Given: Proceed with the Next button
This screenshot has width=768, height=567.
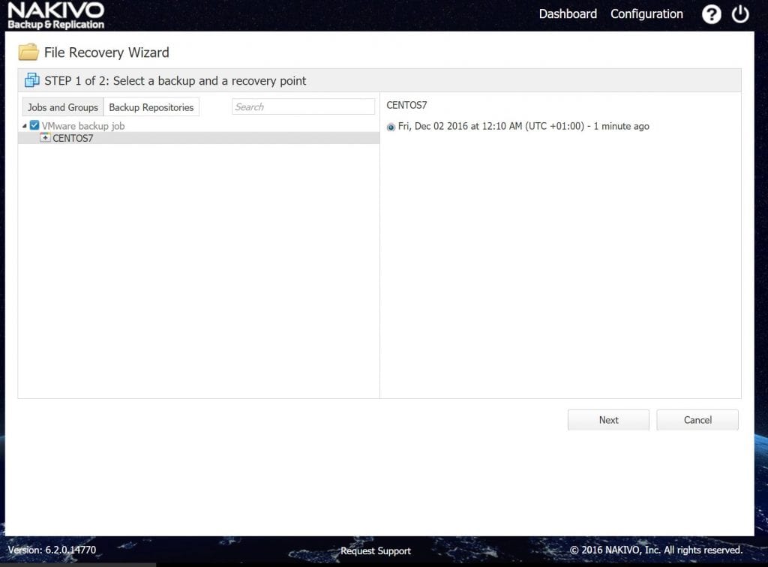Looking at the screenshot, I should point(608,420).
